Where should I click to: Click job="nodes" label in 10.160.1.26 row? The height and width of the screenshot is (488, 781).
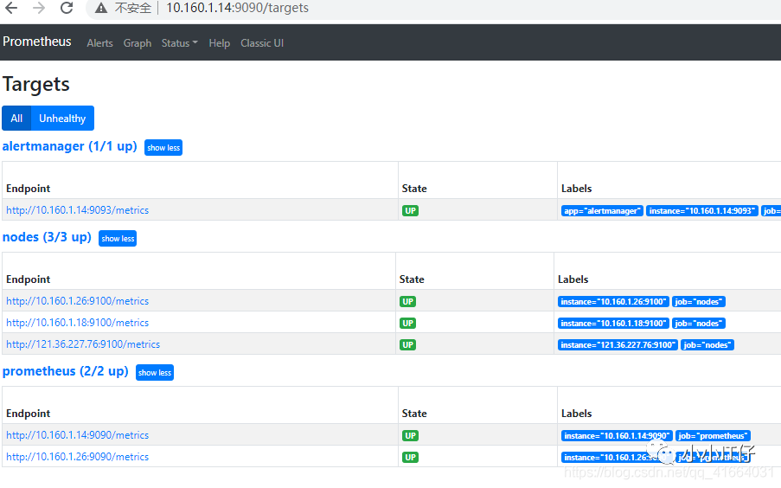pyautogui.click(x=699, y=302)
